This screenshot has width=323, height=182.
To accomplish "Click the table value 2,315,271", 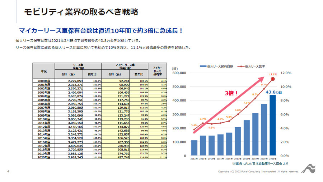I will click(75, 85).
